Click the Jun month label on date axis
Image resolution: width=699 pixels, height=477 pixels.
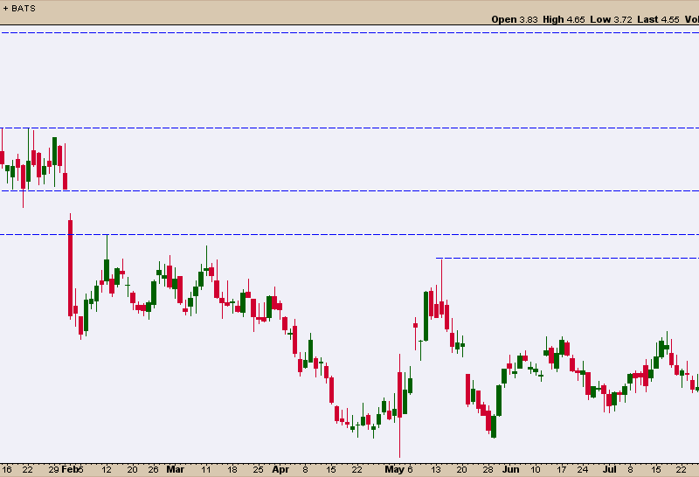pyautogui.click(x=511, y=469)
